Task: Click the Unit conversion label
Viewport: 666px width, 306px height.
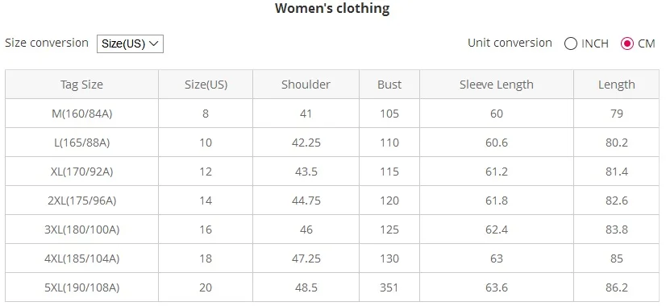Action: pyautogui.click(x=510, y=43)
